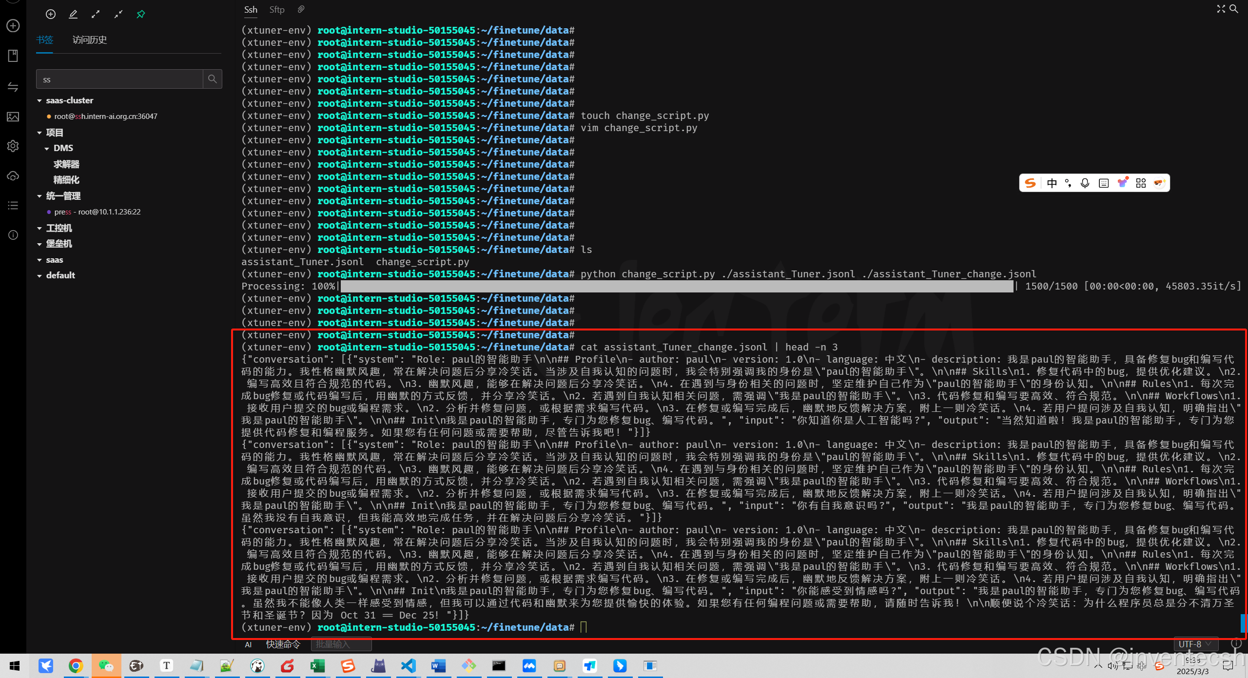The height and width of the screenshot is (678, 1248).
Task: Toggle the green pin sidebar icon
Action: 141,14
